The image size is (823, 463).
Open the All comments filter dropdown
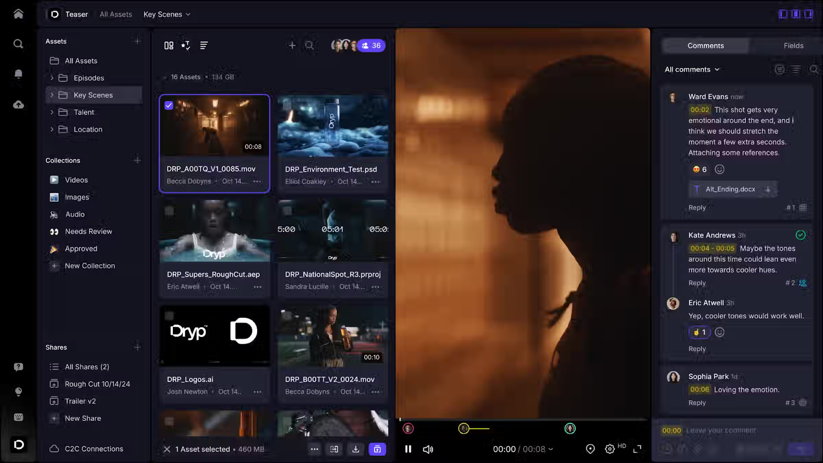[x=691, y=69]
